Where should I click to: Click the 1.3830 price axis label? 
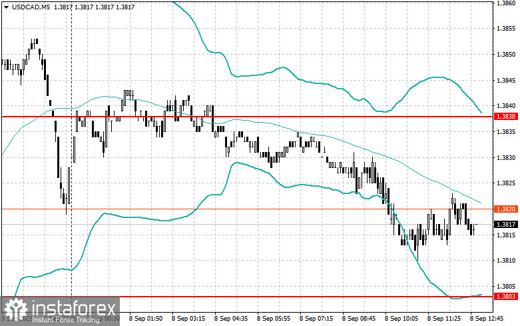[x=506, y=158]
